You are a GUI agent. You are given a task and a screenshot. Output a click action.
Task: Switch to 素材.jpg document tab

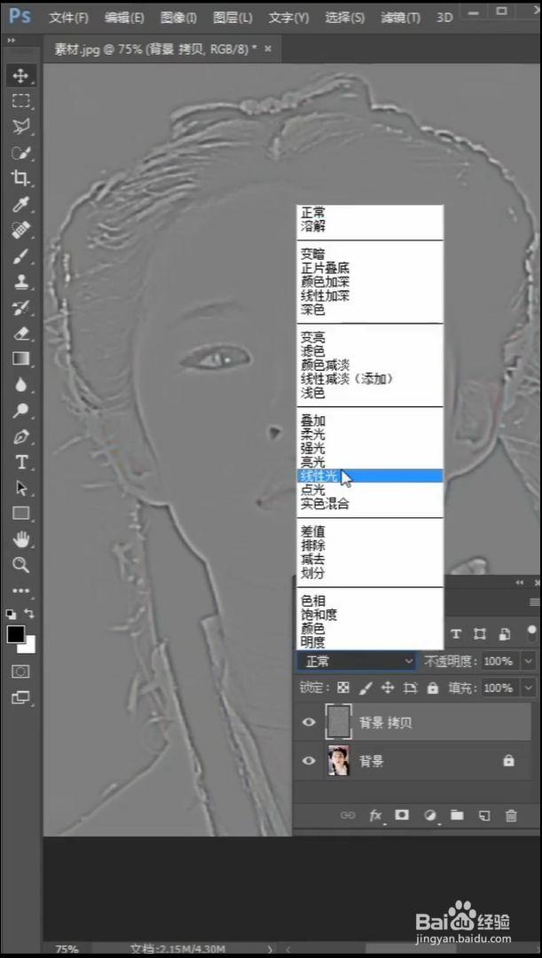[x=156, y=50]
